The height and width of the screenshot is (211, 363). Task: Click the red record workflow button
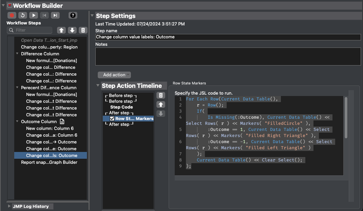click(12, 15)
